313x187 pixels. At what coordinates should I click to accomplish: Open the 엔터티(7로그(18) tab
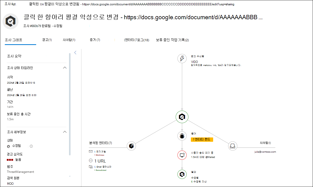click(x=137, y=40)
